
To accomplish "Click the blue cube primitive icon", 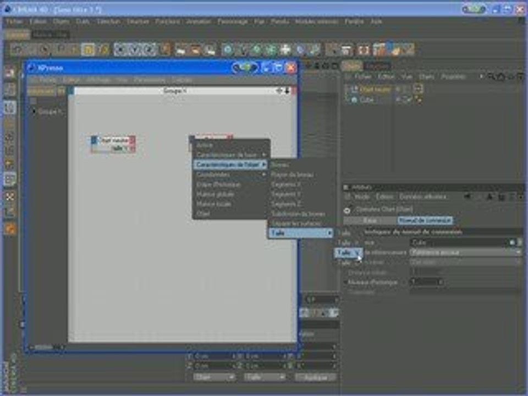I will click(228, 50).
